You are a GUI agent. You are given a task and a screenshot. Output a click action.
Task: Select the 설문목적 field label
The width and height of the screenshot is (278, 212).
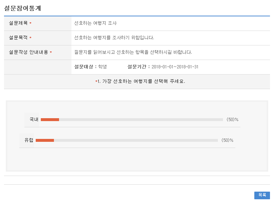coord(18,38)
